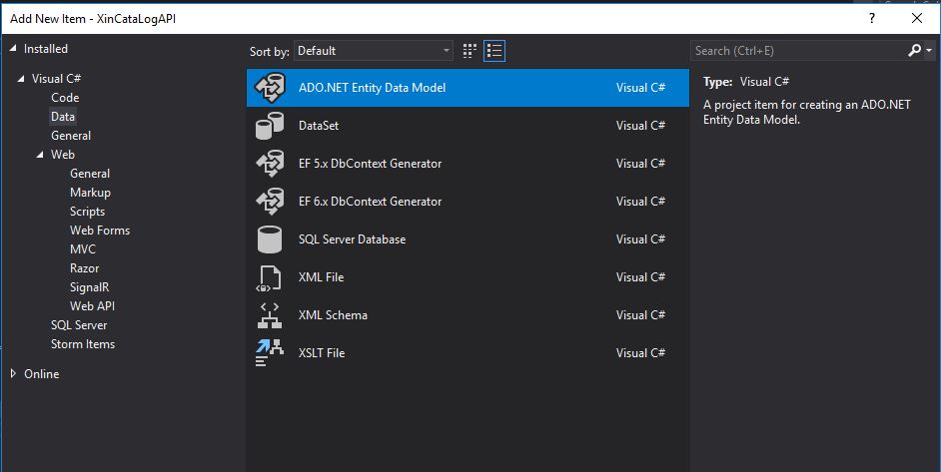Open the Sort by Default dropdown
Viewport: 941px width, 472px height.
point(374,51)
